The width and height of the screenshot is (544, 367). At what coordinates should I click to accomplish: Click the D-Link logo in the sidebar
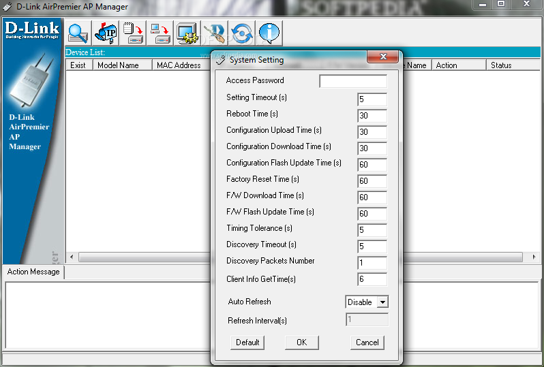point(32,30)
